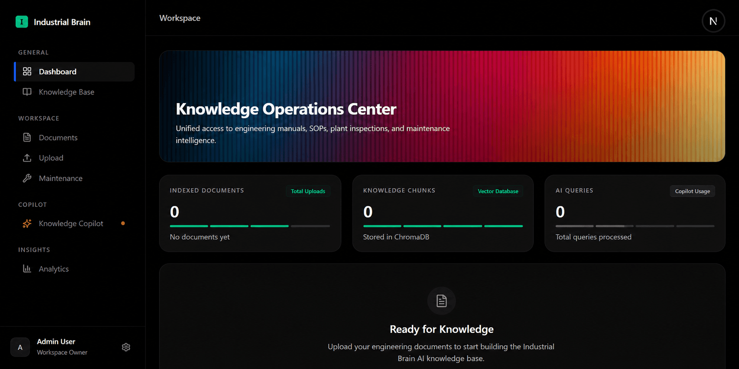Open the Documents section
This screenshot has height=369, width=739.
coord(74,137)
